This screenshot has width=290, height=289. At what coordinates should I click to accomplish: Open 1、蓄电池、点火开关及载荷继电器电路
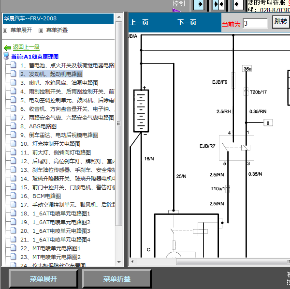pyautogui.click(x=67, y=65)
